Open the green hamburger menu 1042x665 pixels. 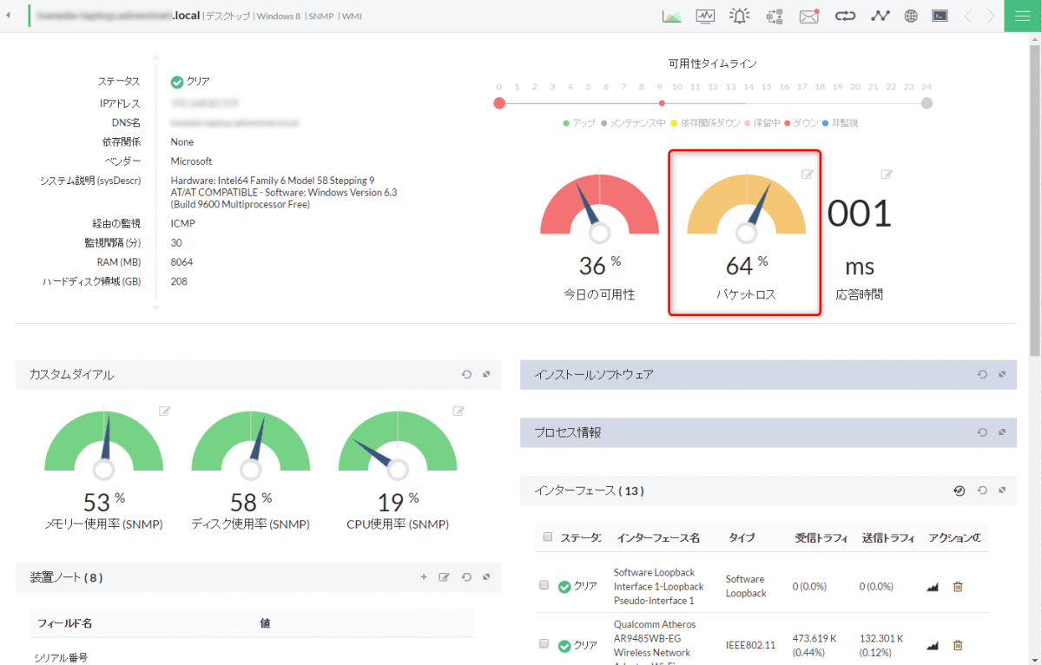pos(1022,16)
